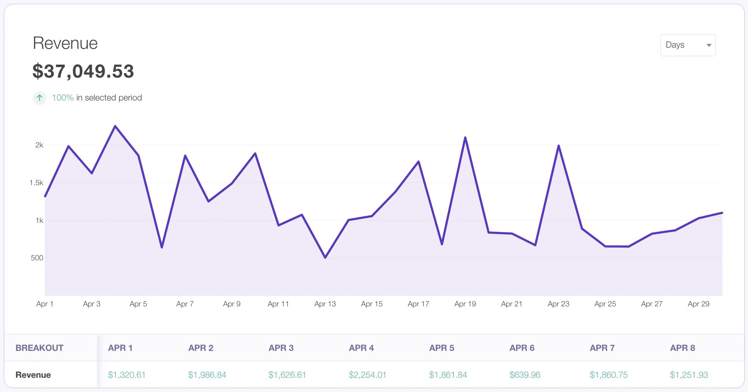The height and width of the screenshot is (392, 748).
Task: Click the Apr 29 x-axis label
Action: 698,304
